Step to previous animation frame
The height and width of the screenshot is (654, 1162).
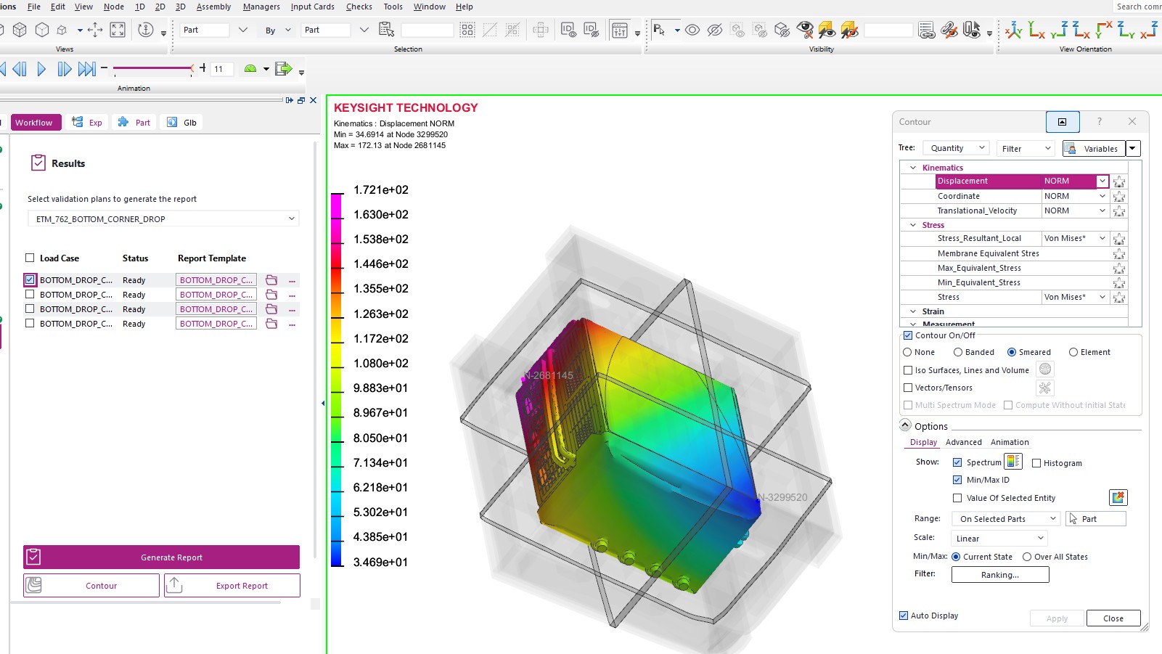20,69
